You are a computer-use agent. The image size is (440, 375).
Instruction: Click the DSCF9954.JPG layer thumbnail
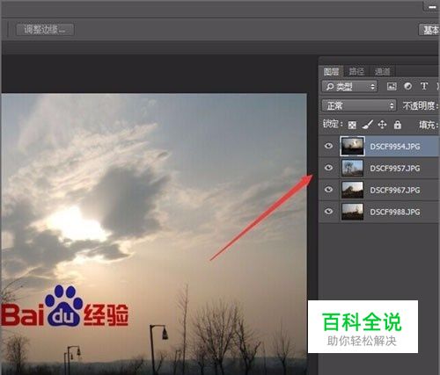pyautogui.click(x=352, y=146)
